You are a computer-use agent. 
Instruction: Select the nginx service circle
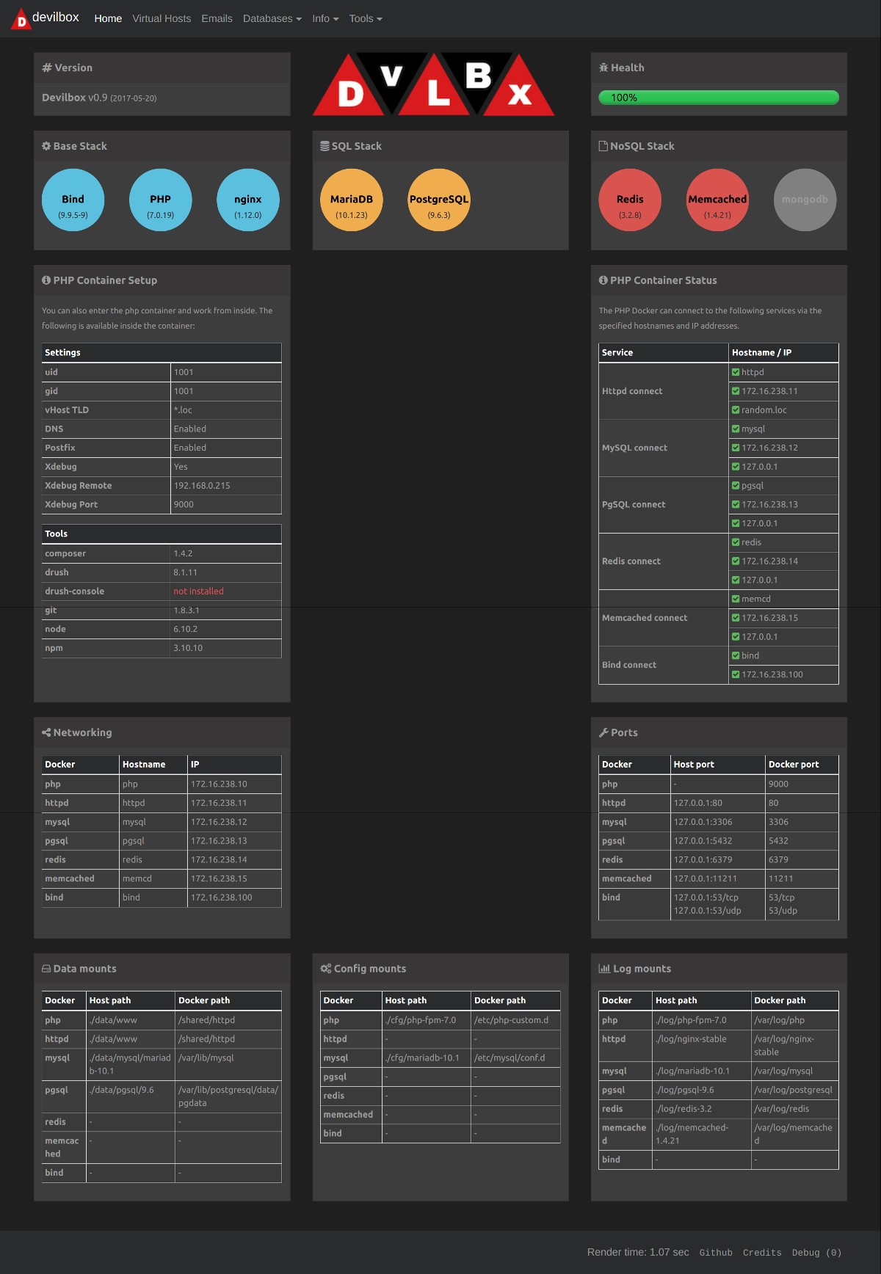coord(248,200)
